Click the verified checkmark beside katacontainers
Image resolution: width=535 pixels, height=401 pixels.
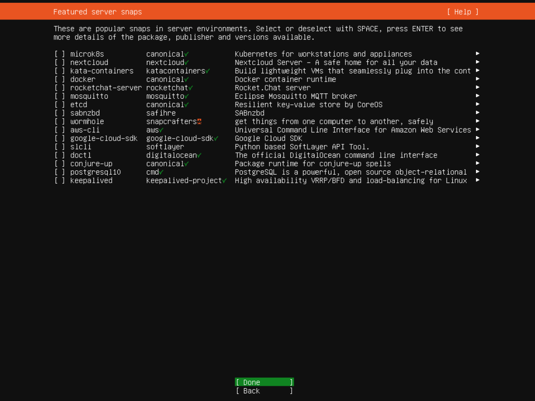[208, 71]
